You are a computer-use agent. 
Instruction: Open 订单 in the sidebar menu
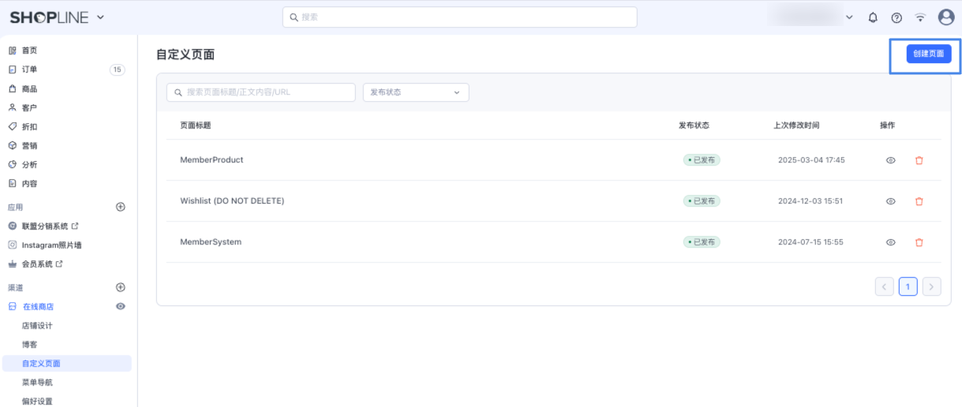29,69
